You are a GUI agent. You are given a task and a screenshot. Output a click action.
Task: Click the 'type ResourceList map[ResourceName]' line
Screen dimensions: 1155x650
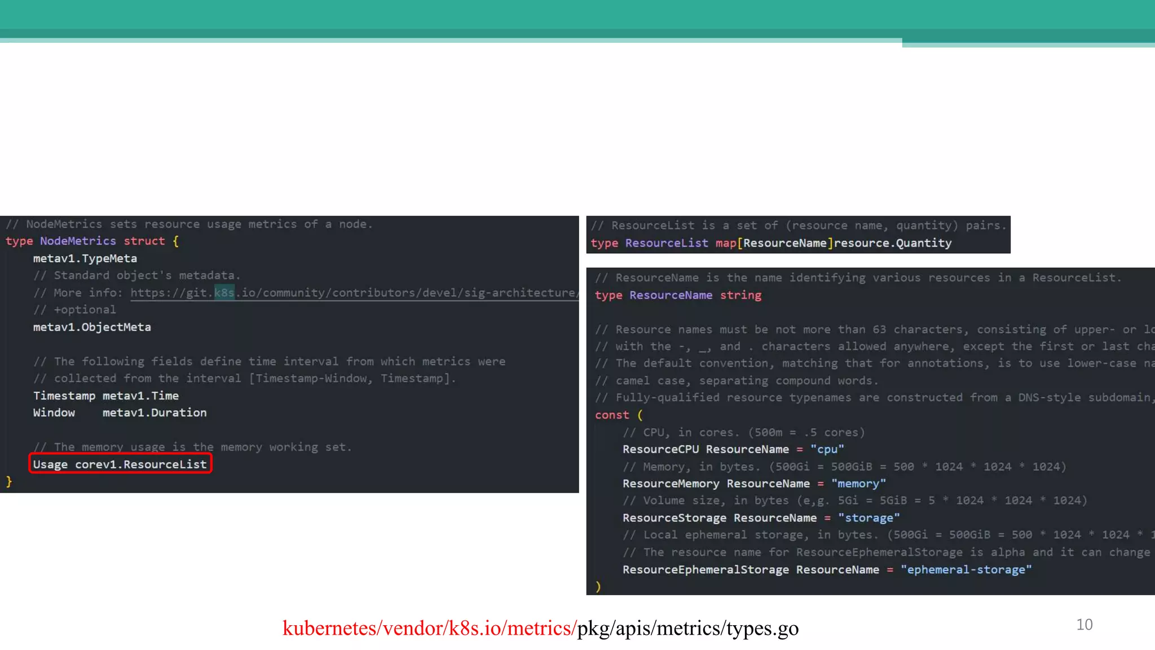(771, 243)
